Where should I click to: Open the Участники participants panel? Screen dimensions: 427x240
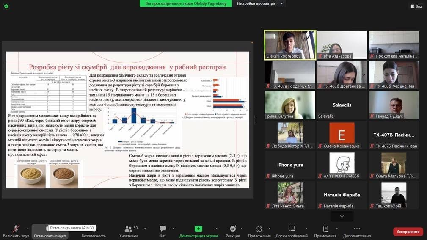click(128, 232)
